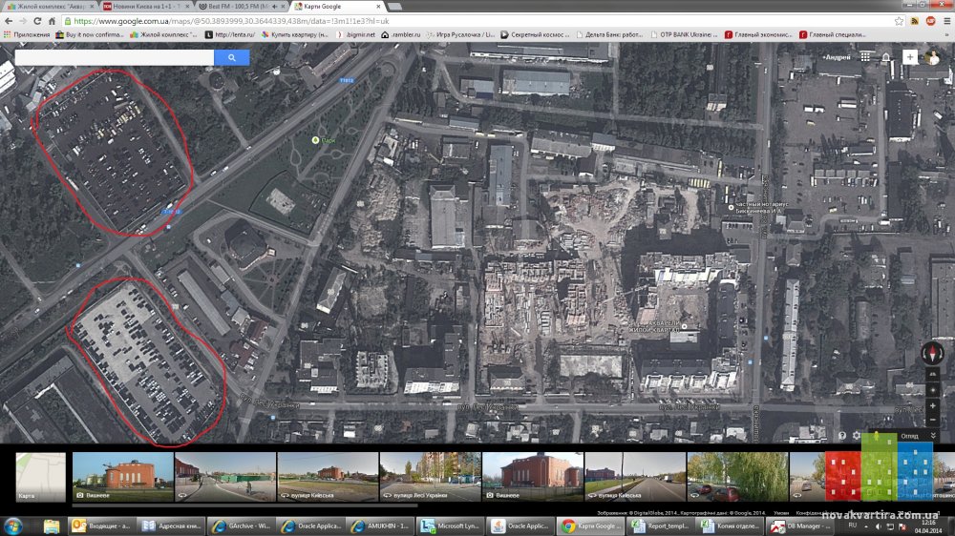Viewport: 955px width, 536px height.
Task: Switch to the Карта map view thumbnail
Action: click(40, 476)
